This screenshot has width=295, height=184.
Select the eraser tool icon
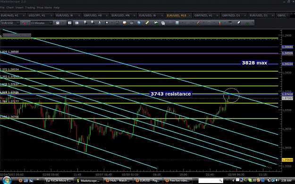[x=239, y=23]
